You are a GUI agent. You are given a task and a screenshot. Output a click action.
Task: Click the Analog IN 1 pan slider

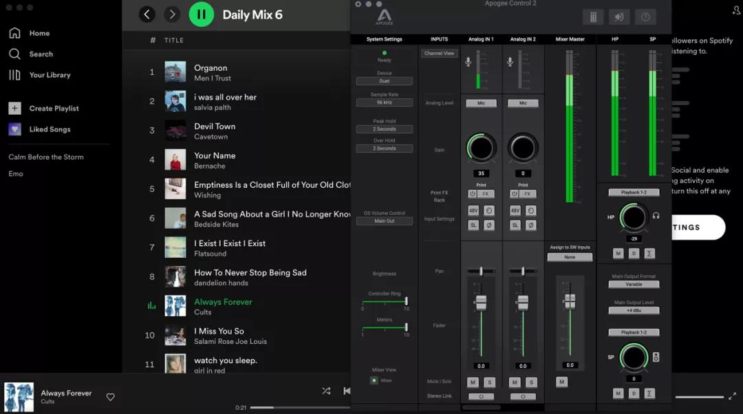pyautogui.click(x=481, y=271)
